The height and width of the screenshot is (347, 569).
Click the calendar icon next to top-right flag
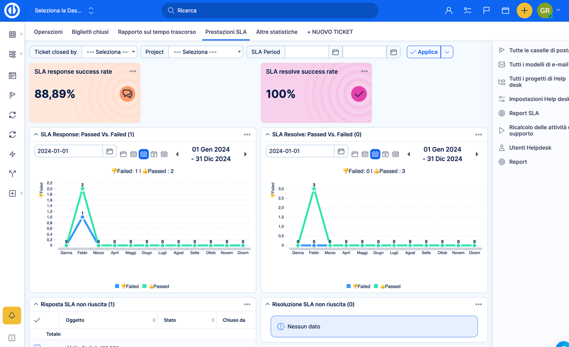click(505, 11)
